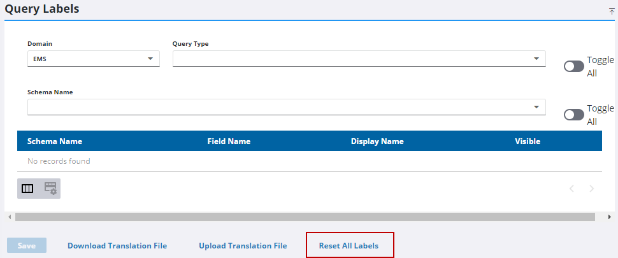
Task: Click Upload Translation File link
Action: (243, 246)
